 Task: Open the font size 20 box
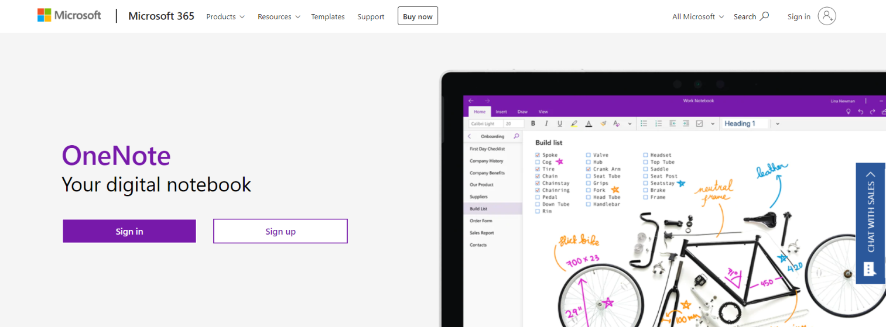pyautogui.click(x=514, y=123)
